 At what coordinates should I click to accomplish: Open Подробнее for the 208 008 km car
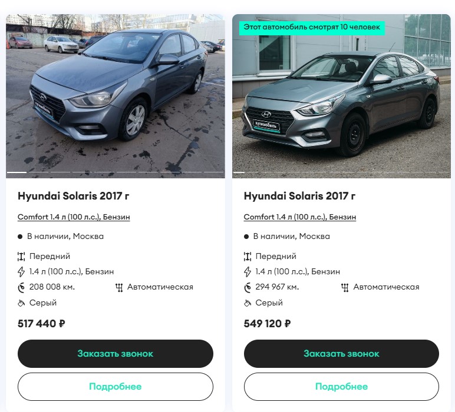click(x=115, y=387)
